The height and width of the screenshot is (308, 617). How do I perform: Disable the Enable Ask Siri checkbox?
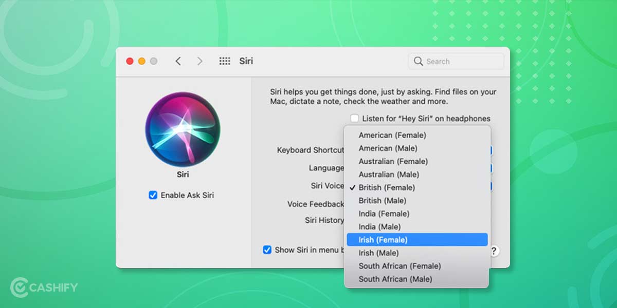point(152,195)
